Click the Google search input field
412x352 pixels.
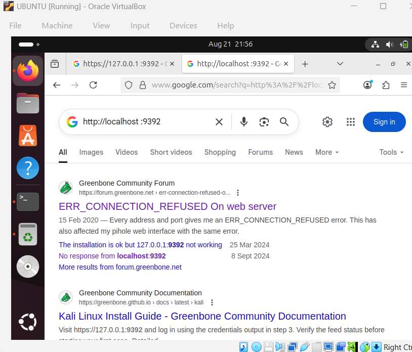(x=144, y=122)
